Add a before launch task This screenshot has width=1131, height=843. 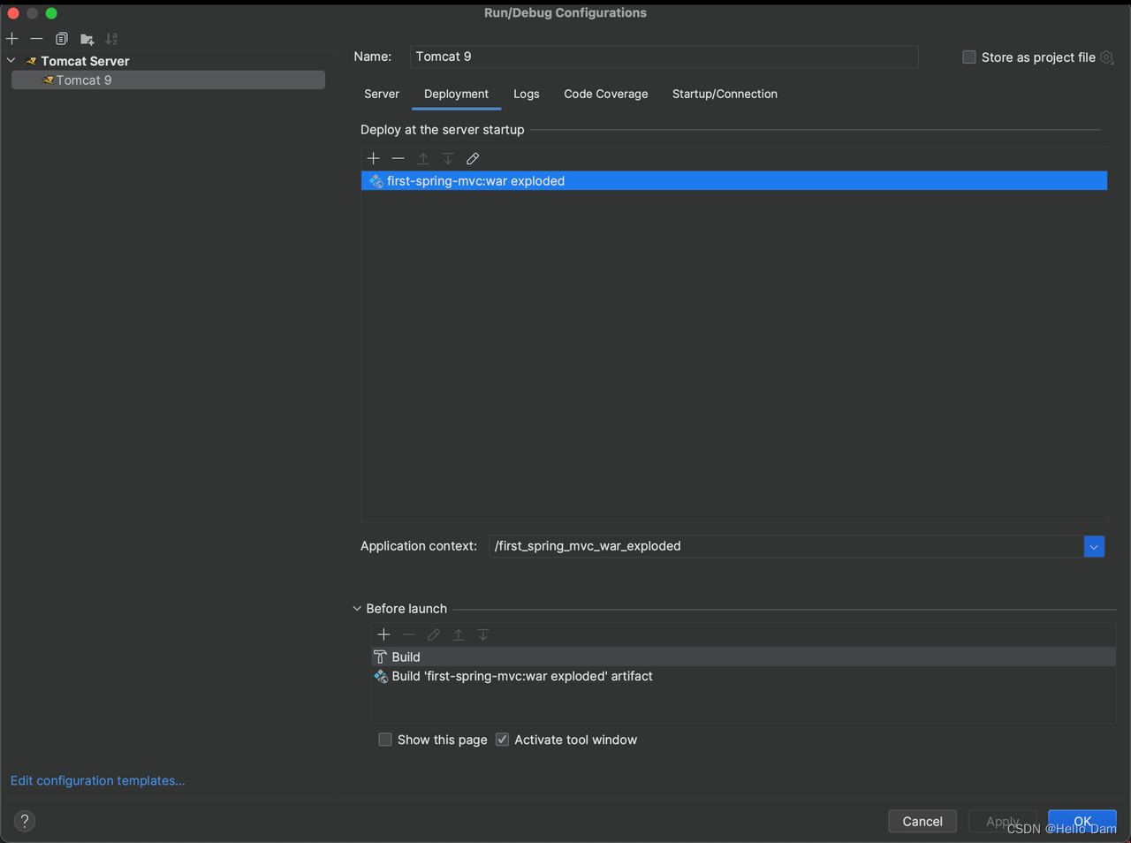(x=383, y=634)
